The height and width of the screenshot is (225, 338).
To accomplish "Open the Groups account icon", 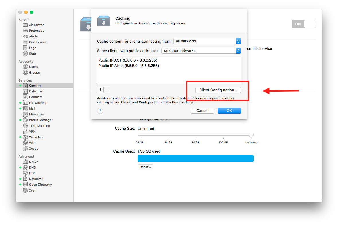I will click(25, 72).
